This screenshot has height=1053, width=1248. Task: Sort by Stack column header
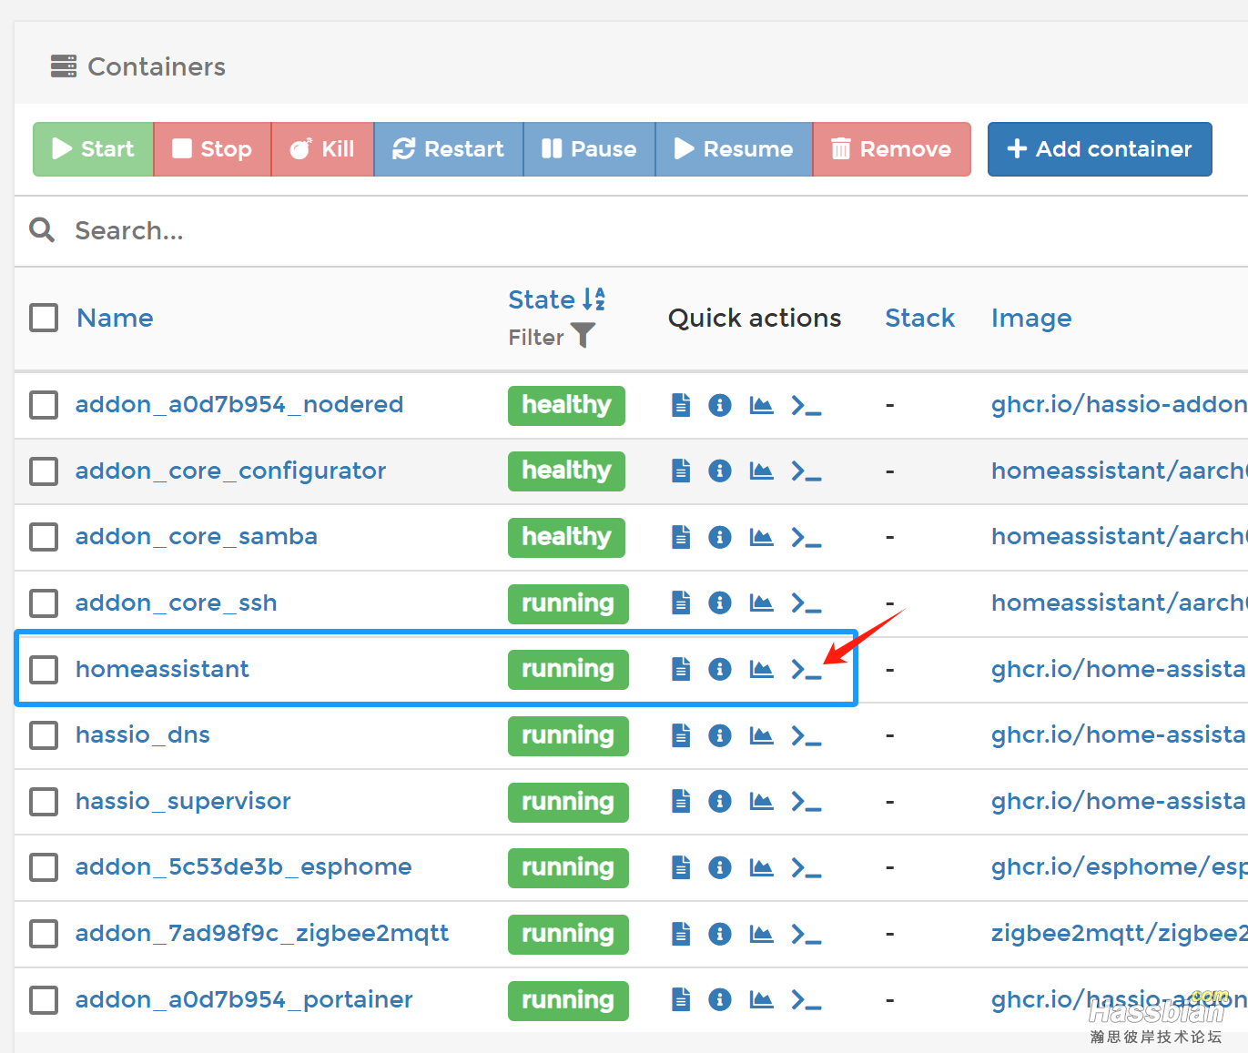coord(919,318)
